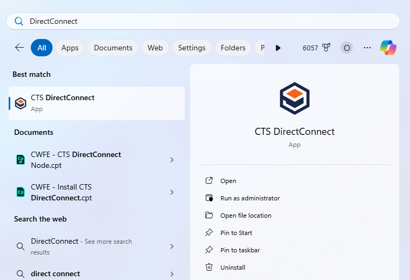The height and width of the screenshot is (280, 410).
Task: Click the back arrow in search panel
Action: 19,48
